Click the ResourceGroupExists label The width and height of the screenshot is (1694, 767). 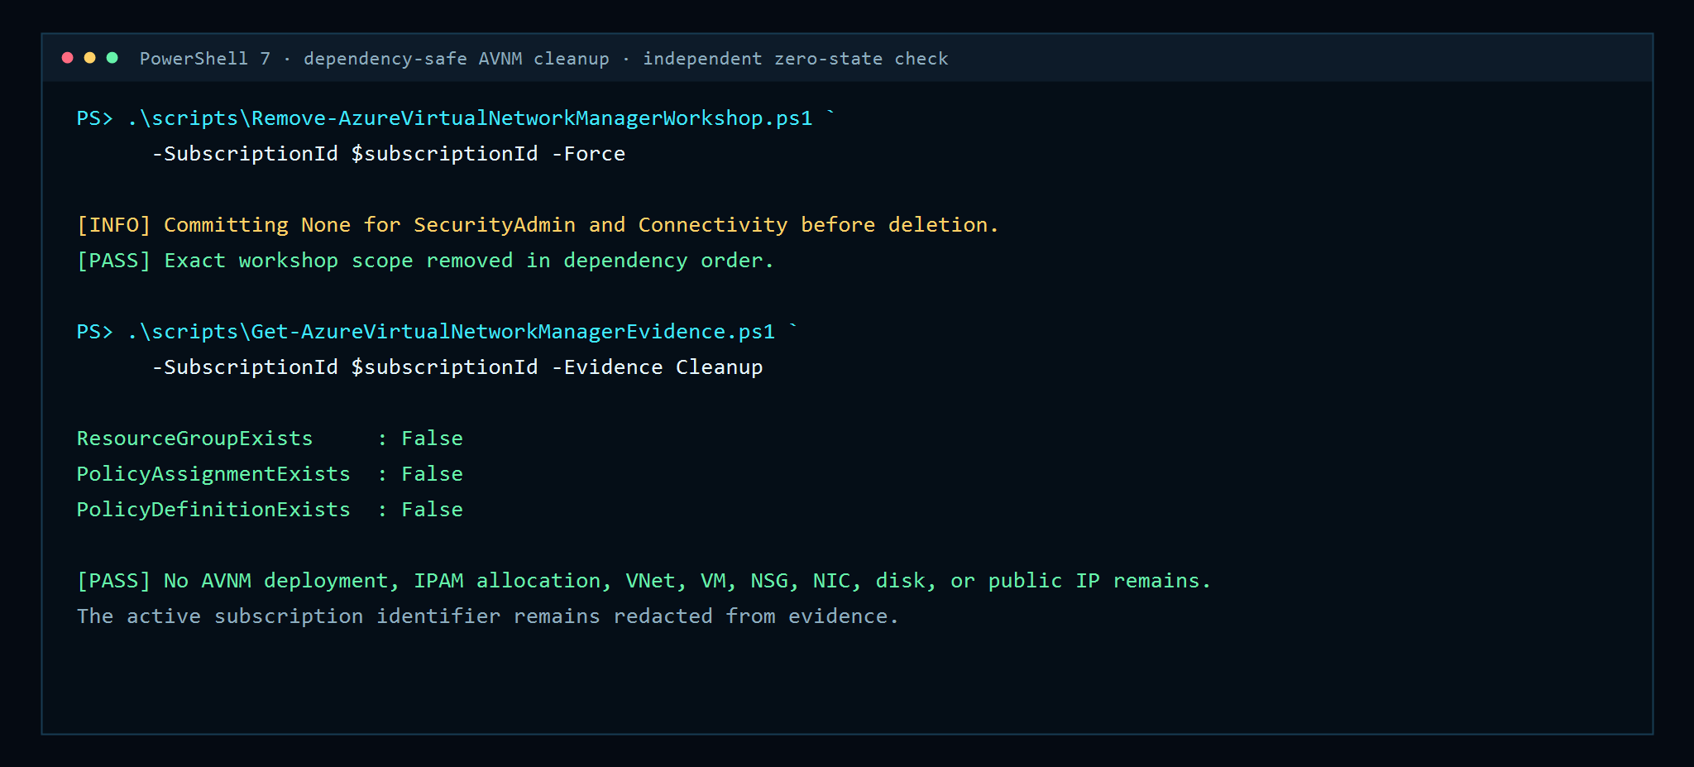(x=195, y=439)
